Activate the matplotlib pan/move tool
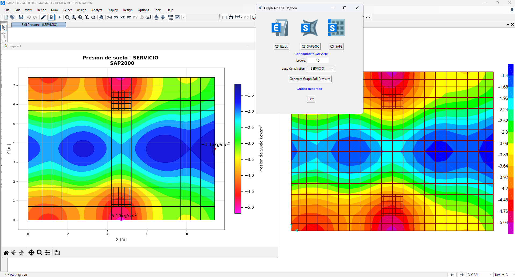The height and width of the screenshot is (277, 515). (x=31, y=253)
